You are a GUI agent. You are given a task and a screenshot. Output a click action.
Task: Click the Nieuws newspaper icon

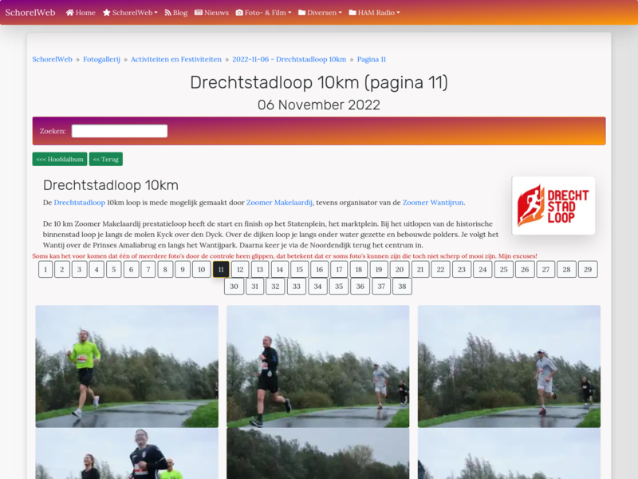[198, 13]
